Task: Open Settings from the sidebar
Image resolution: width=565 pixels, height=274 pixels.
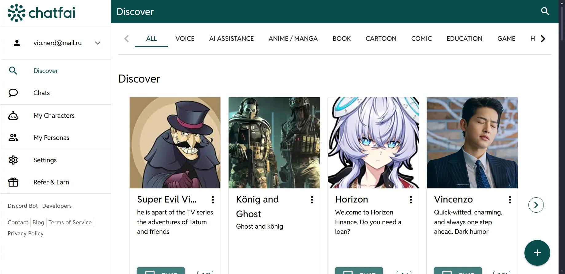Action: (55, 160)
